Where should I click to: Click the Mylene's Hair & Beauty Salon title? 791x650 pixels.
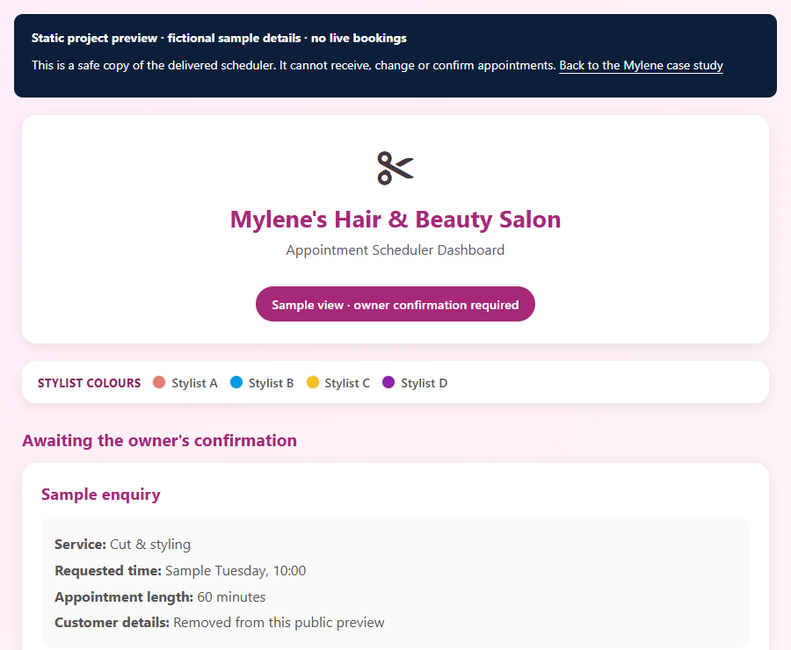pyautogui.click(x=395, y=220)
